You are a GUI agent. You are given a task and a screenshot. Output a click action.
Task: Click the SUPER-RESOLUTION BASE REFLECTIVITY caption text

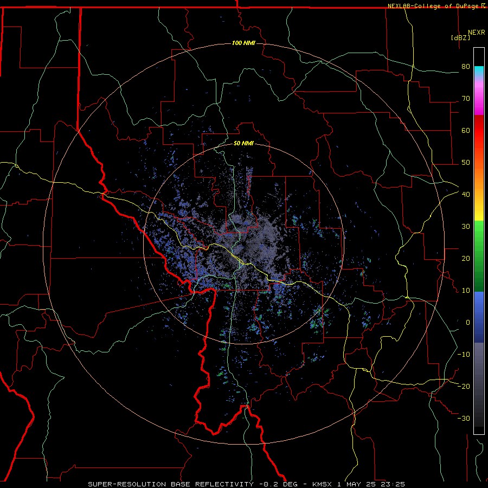click(x=171, y=484)
